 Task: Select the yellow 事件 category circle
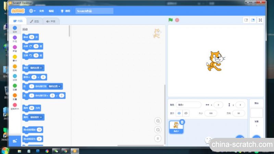tap(15, 57)
